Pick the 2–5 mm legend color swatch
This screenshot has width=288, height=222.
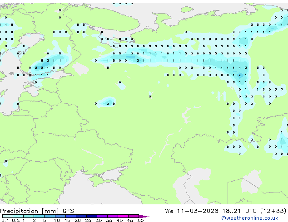click(39, 216)
